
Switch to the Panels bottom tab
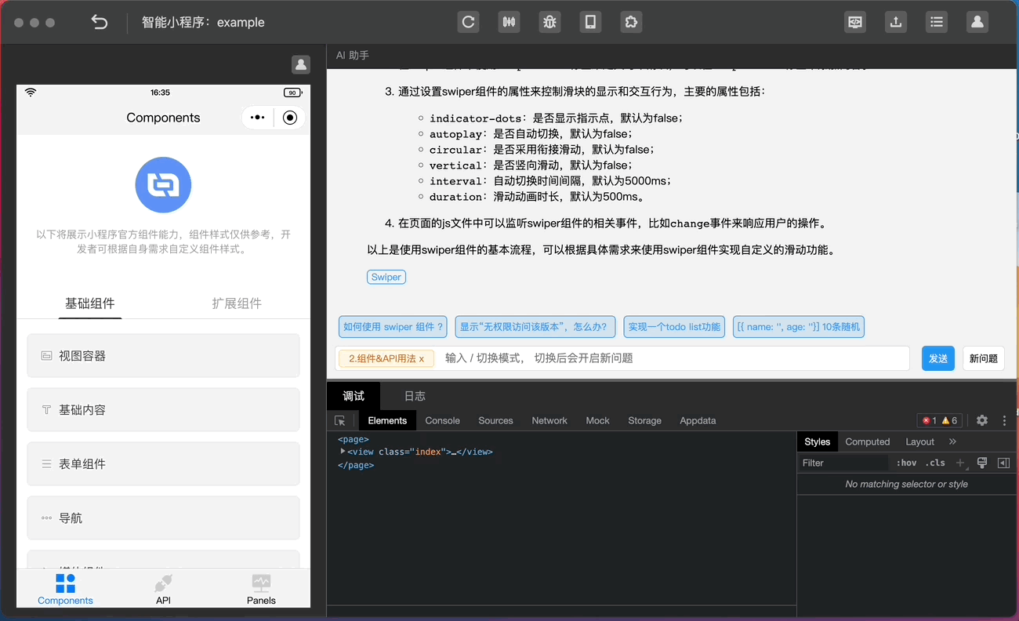(261, 589)
